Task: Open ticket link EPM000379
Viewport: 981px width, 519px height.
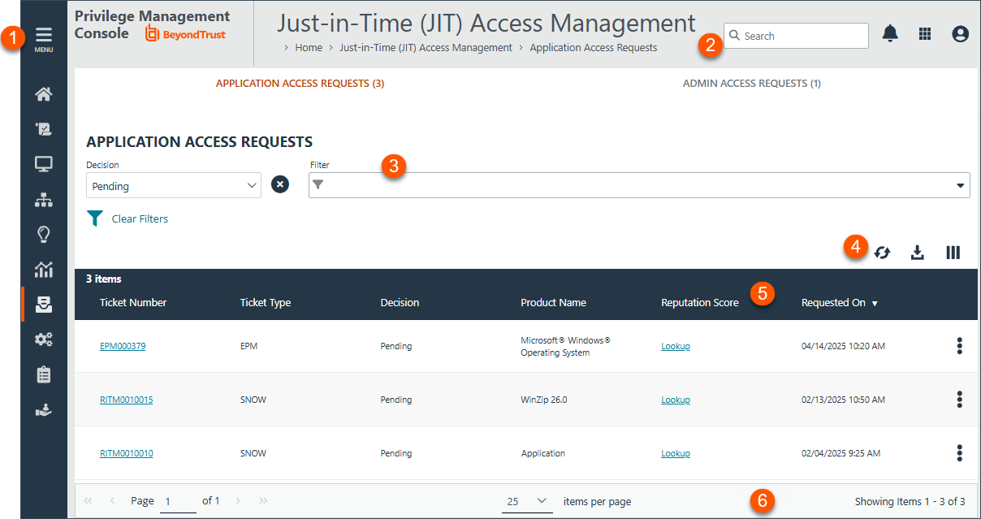Action: 123,346
